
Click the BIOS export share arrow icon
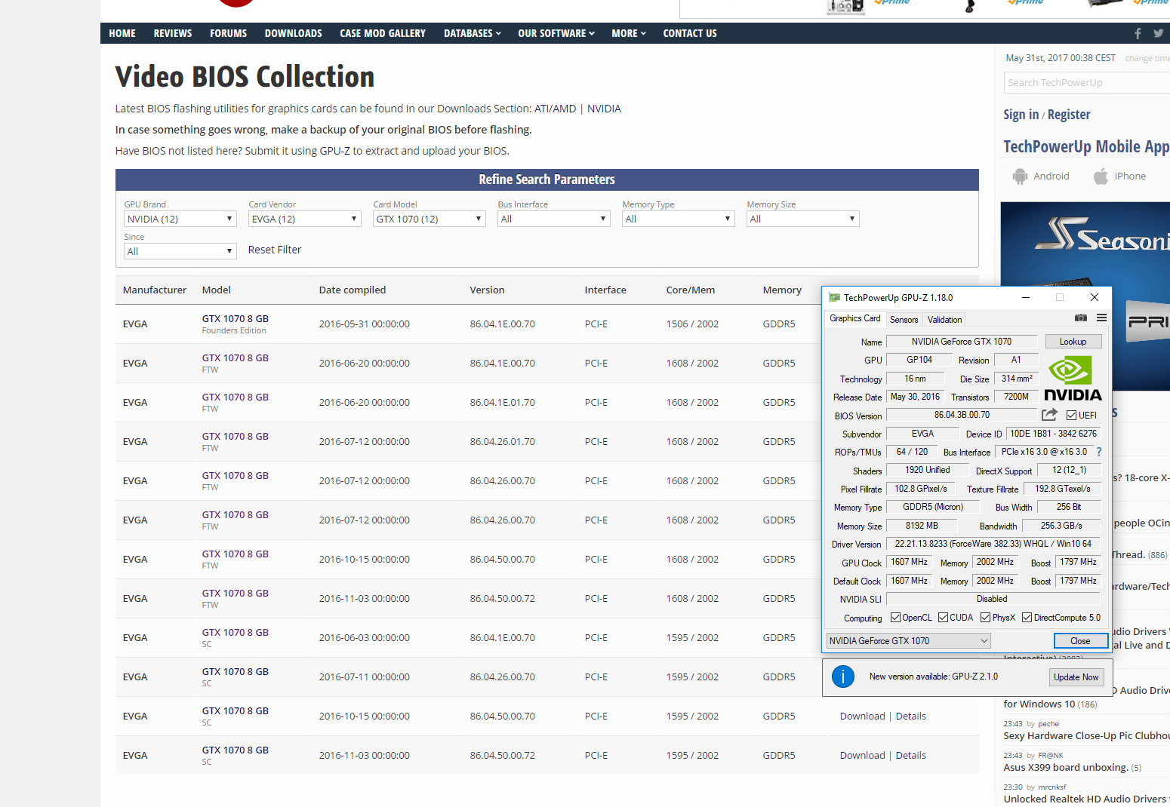1049,415
